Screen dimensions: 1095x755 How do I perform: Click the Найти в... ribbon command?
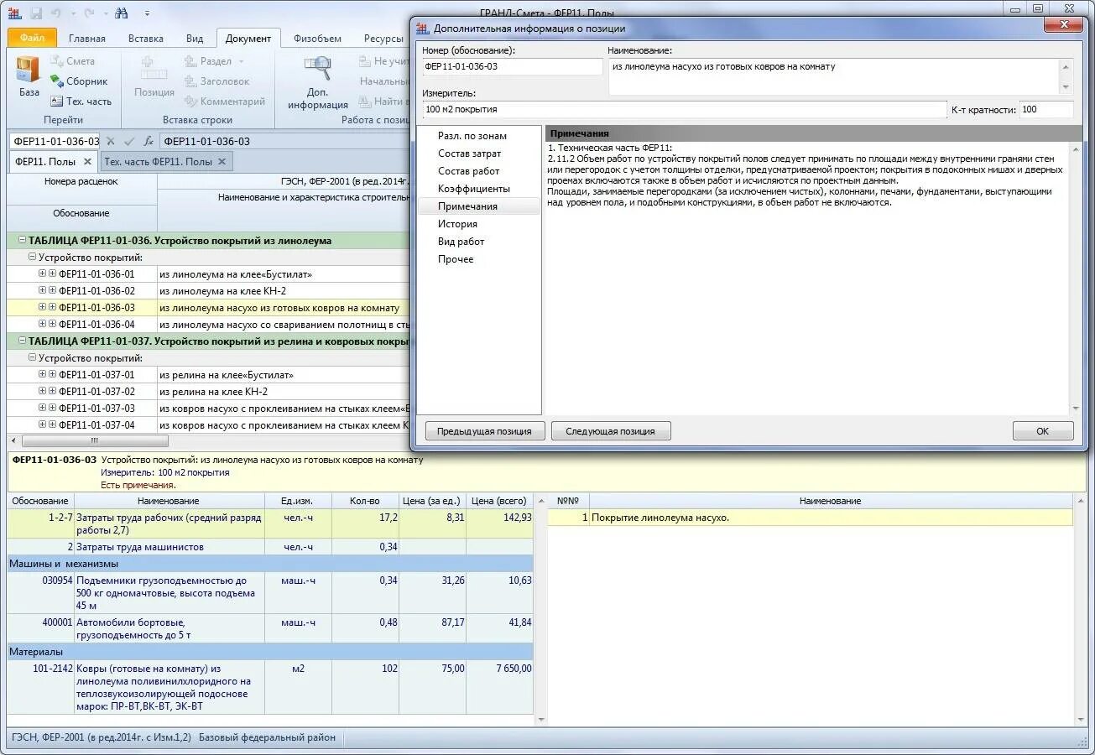click(383, 102)
